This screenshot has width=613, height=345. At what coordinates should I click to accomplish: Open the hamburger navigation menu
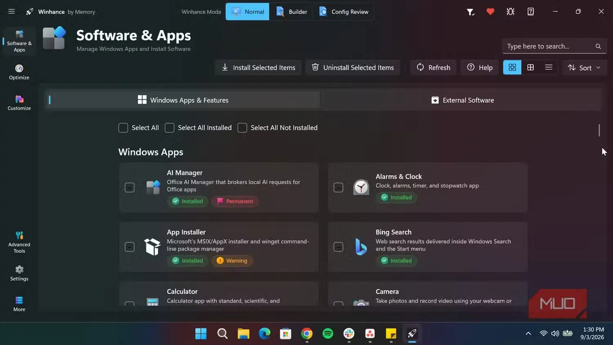(11, 11)
